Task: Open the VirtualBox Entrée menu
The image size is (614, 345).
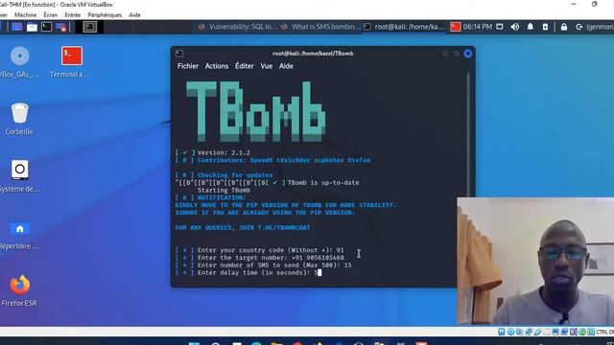Action: click(73, 15)
